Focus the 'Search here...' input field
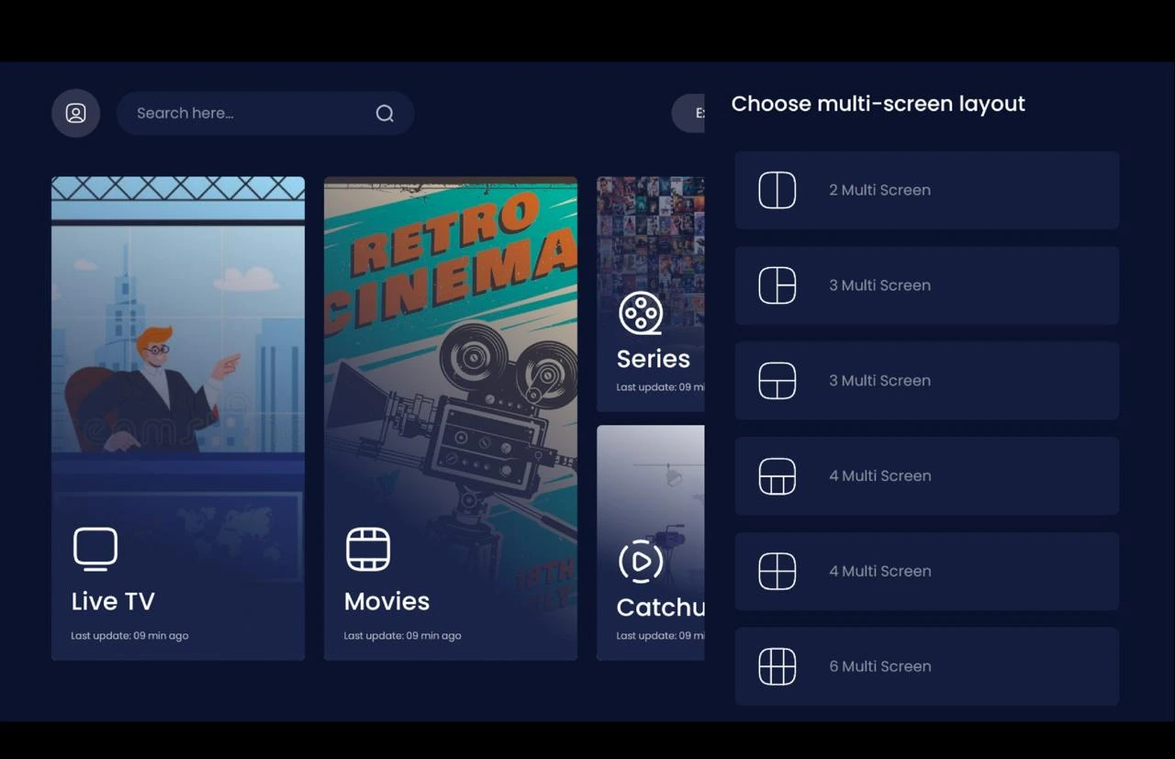The height and width of the screenshot is (759, 1175). pyautogui.click(x=265, y=113)
